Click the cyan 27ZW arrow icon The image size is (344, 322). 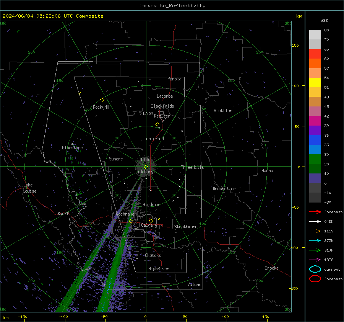point(315,241)
